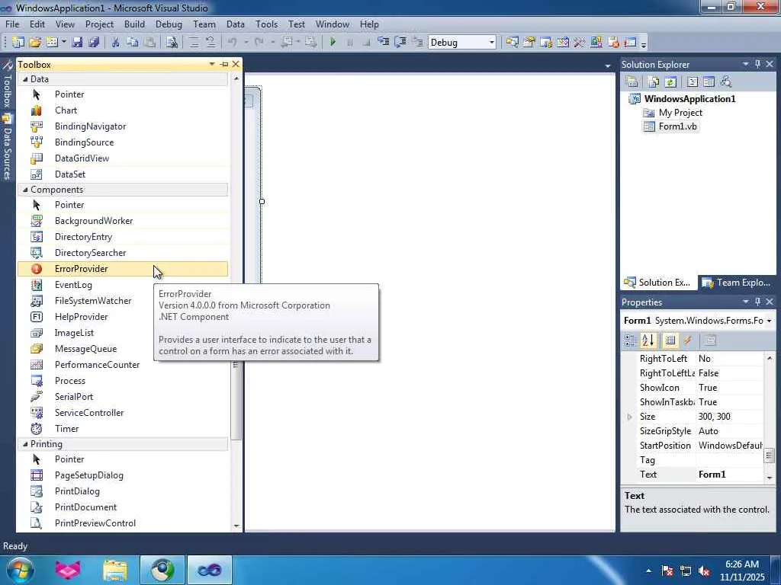Select WindowsApplication1 project node
781x585 pixels.
tap(689, 98)
